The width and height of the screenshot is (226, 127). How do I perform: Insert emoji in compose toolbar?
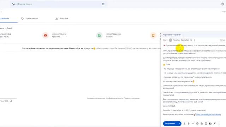click(197, 123)
